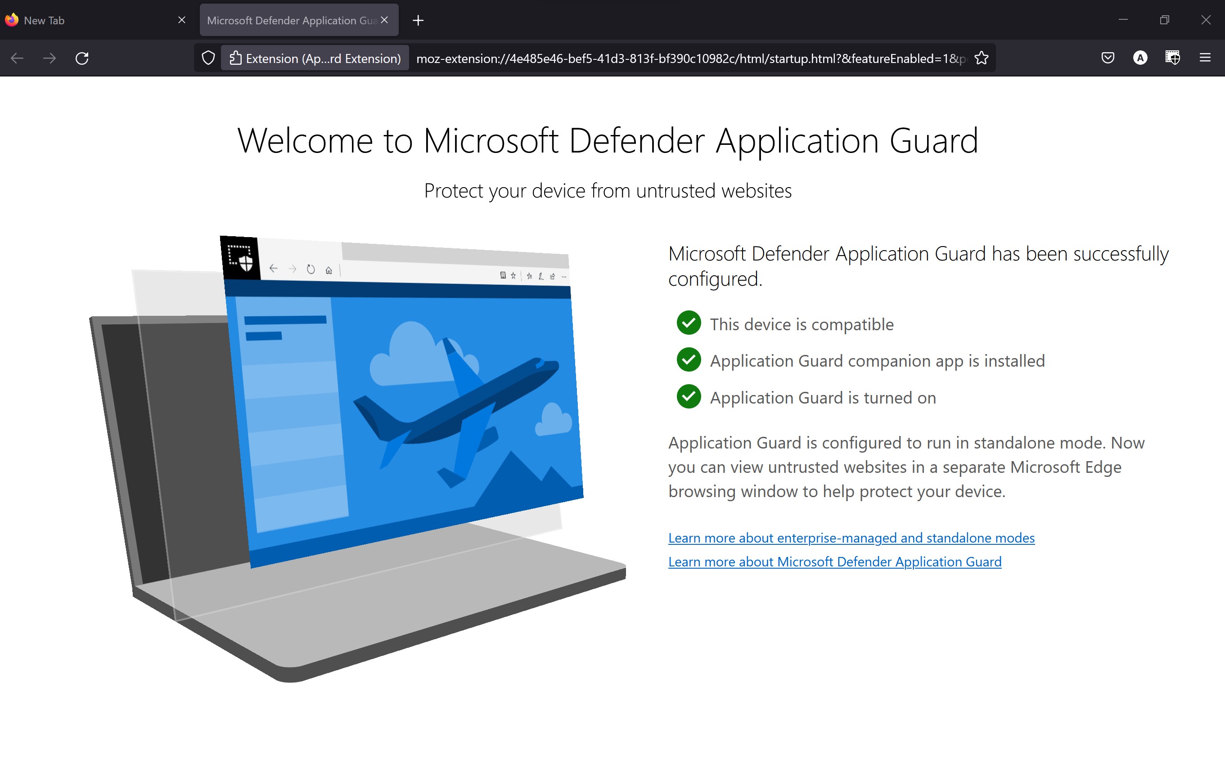
Task: Open link about enterprise-managed and standalone modes
Action: pos(851,538)
